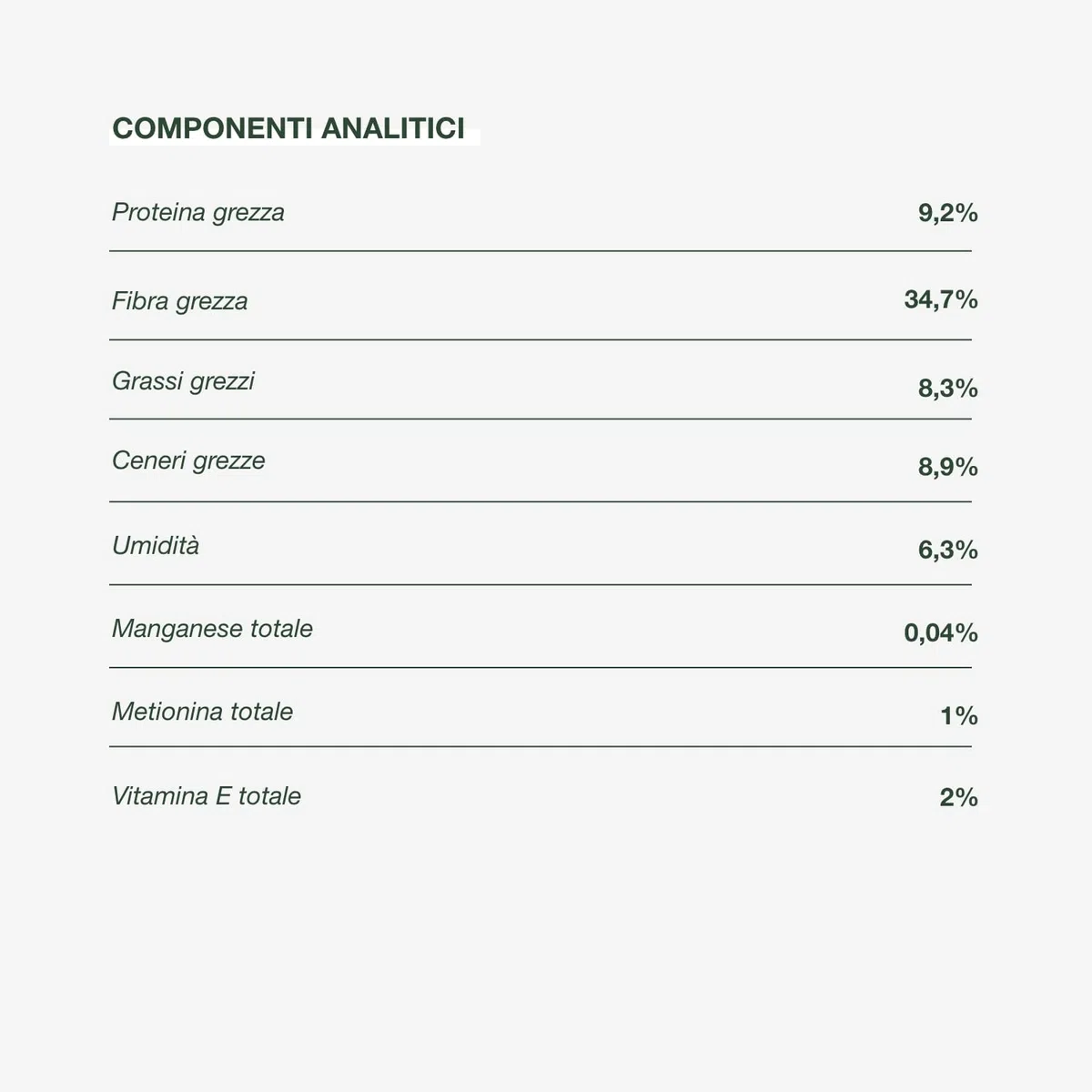Click the divider line below Proteina grezza
Image resolution: width=1092 pixels, height=1092 pixels.
tap(541, 250)
